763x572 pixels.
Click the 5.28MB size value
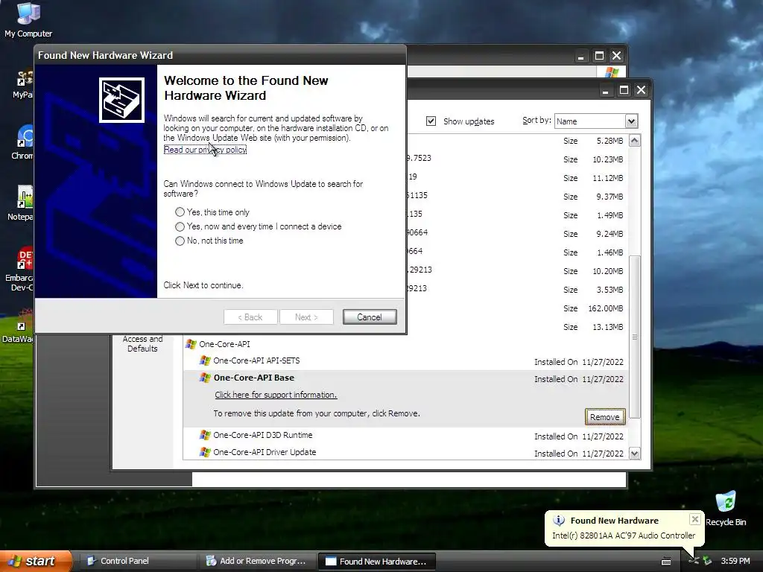tap(610, 141)
